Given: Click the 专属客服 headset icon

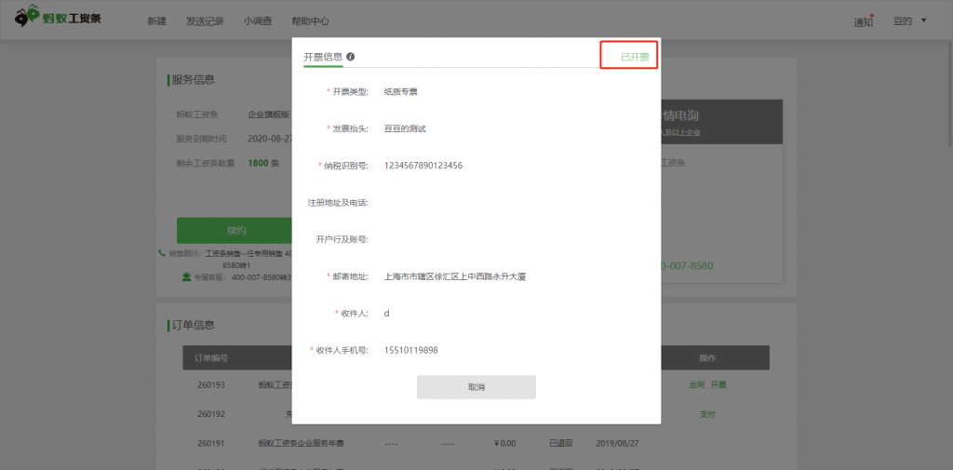Looking at the screenshot, I should 186,276.
